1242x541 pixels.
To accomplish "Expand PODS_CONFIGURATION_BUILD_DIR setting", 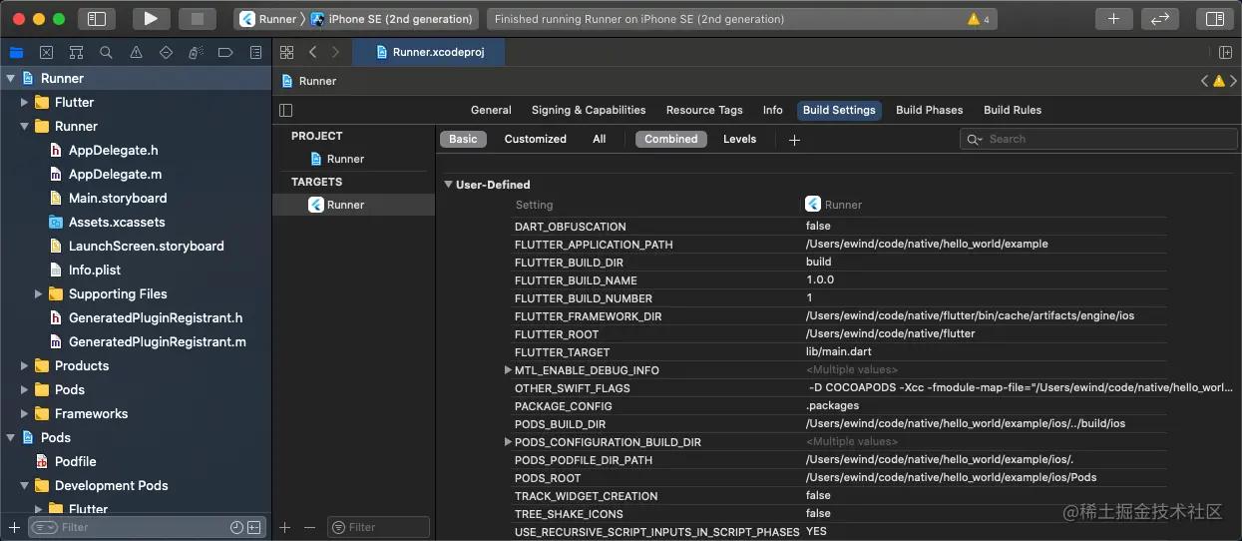I will tap(508, 442).
